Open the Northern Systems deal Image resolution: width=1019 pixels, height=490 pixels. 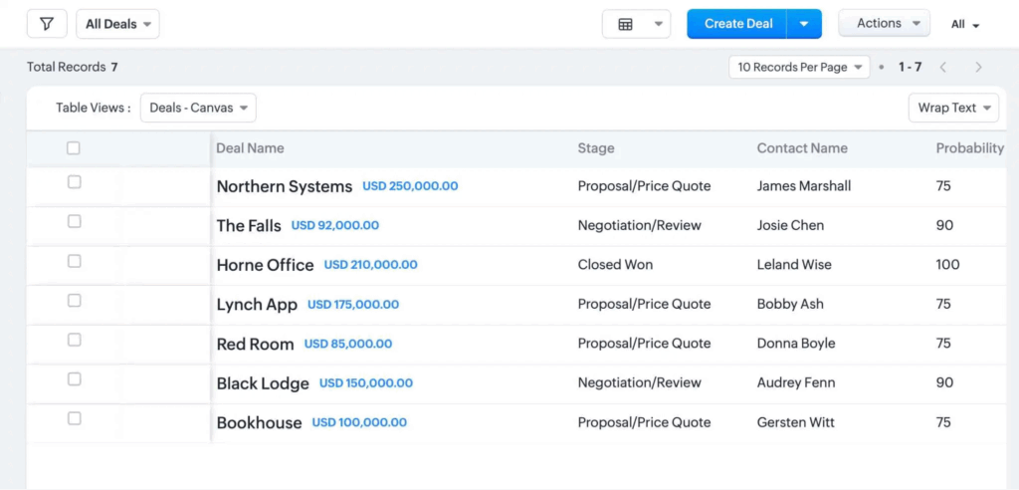click(x=285, y=186)
